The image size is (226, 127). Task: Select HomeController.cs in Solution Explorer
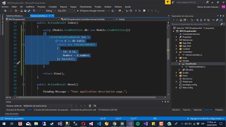tap(194, 55)
